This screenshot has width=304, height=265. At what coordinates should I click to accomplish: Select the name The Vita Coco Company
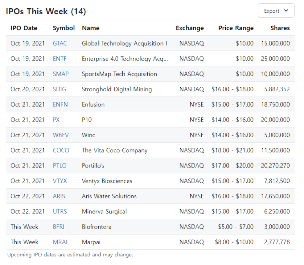(115, 150)
